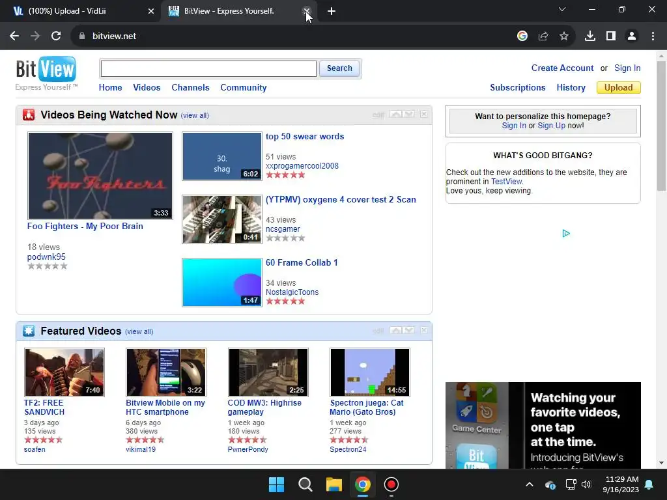The width and height of the screenshot is (667, 500).
Task: Click Sign In link at top right
Action: 627,68
